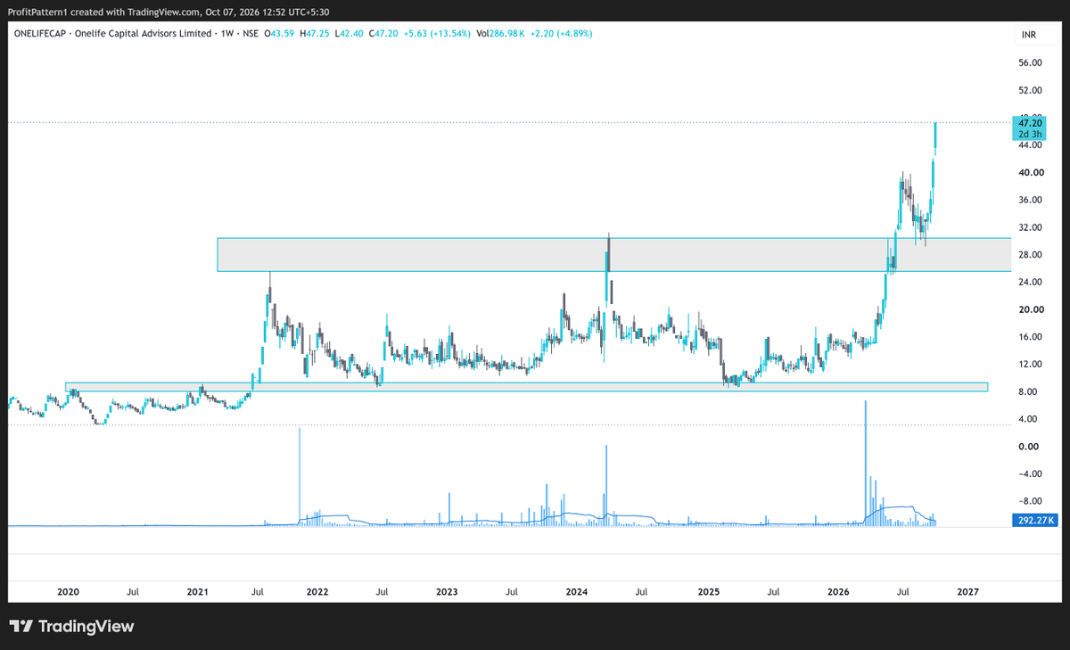This screenshot has height=650, width=1070.
Task: Click the current price tag 47.20
Action: [1031, 122]
